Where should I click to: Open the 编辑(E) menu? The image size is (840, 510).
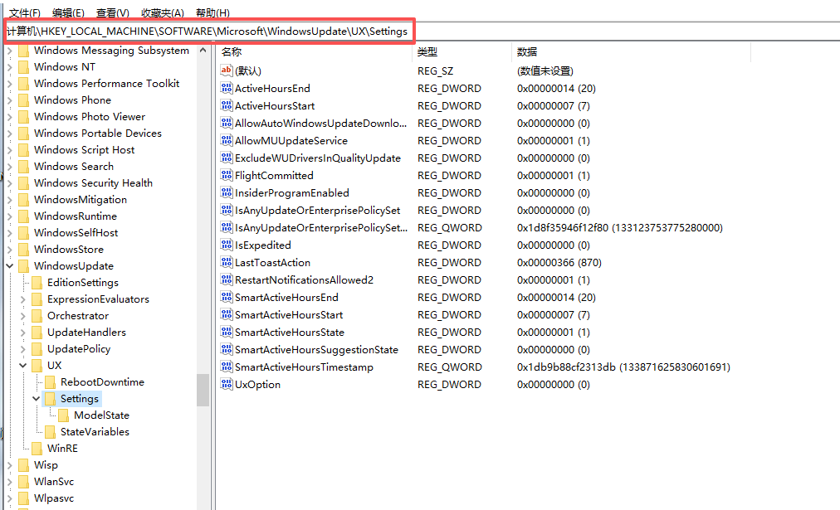[68, 12]
